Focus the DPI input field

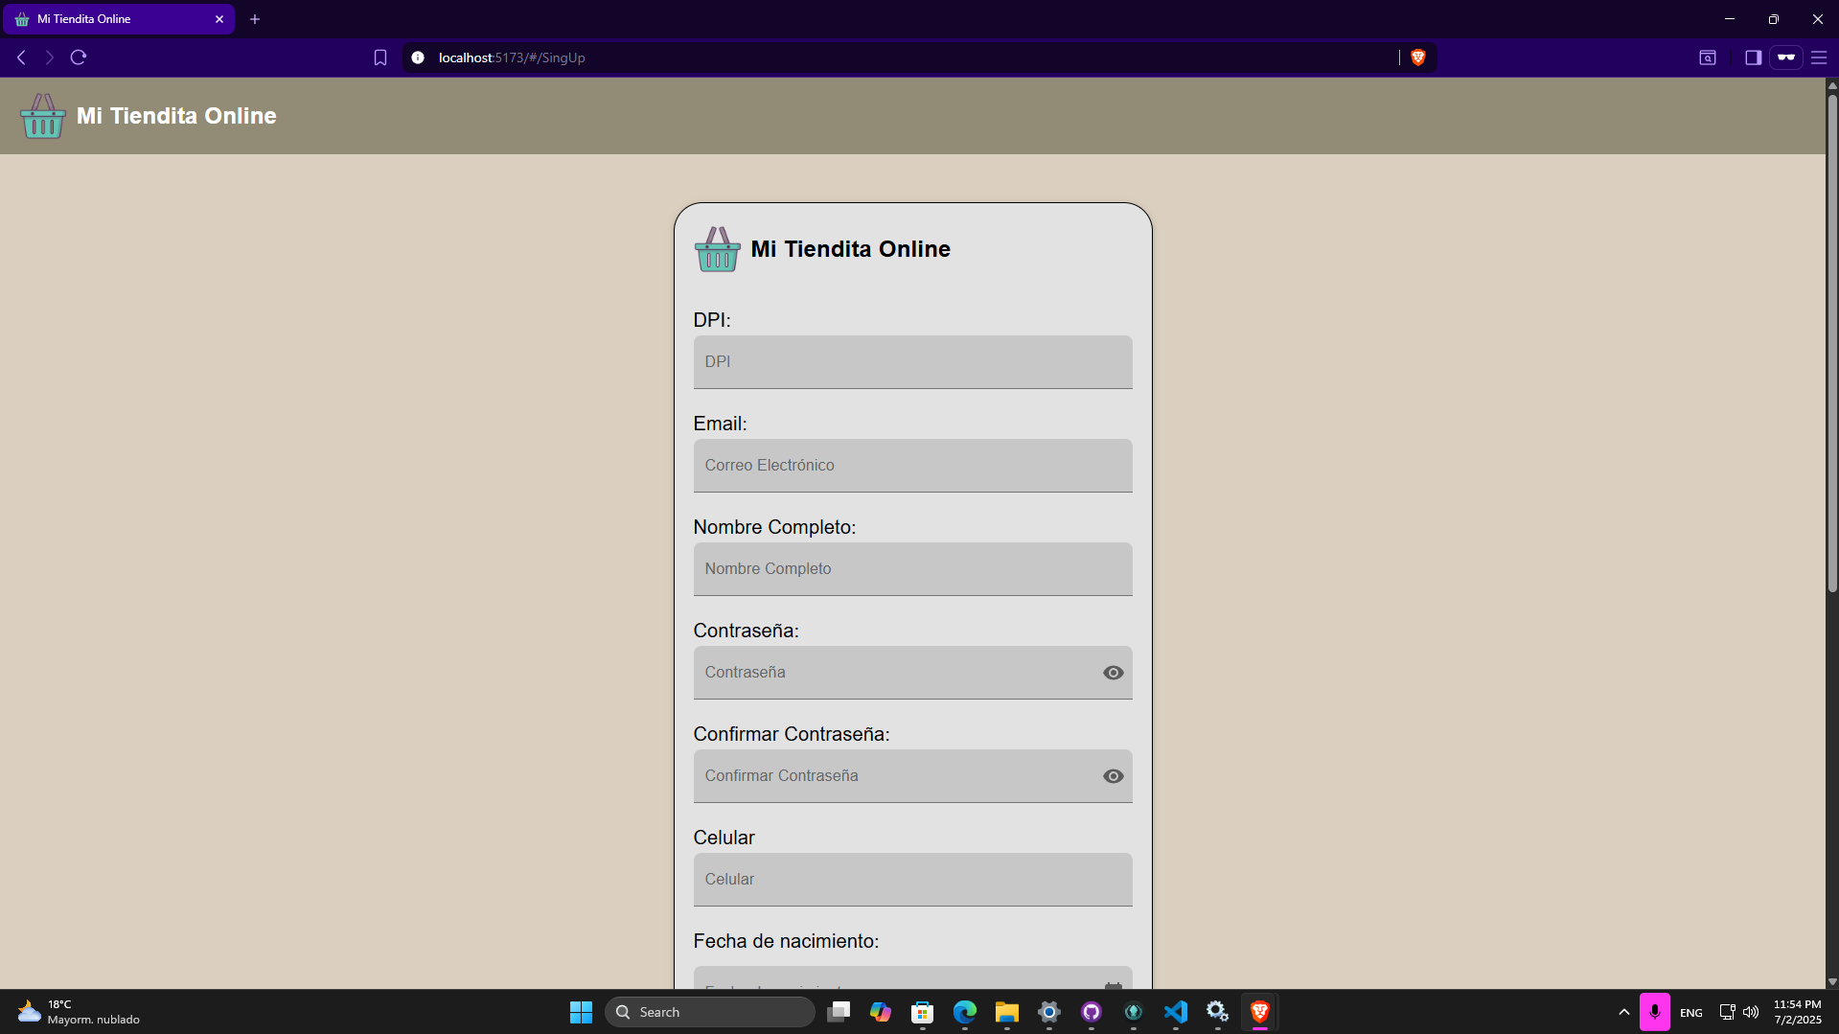click(x=912, y=362)
